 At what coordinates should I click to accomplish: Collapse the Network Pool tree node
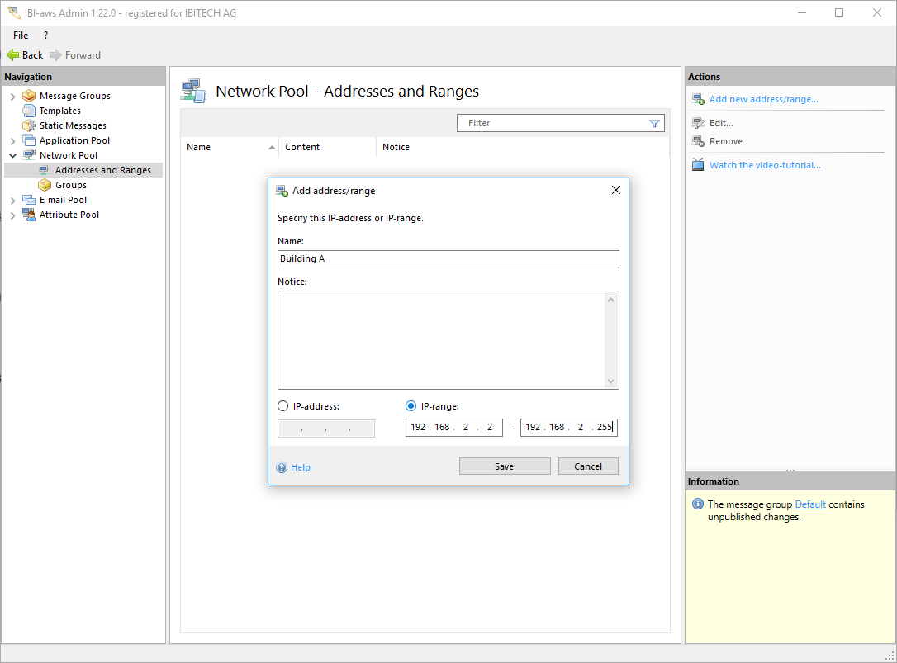(12, 155)
